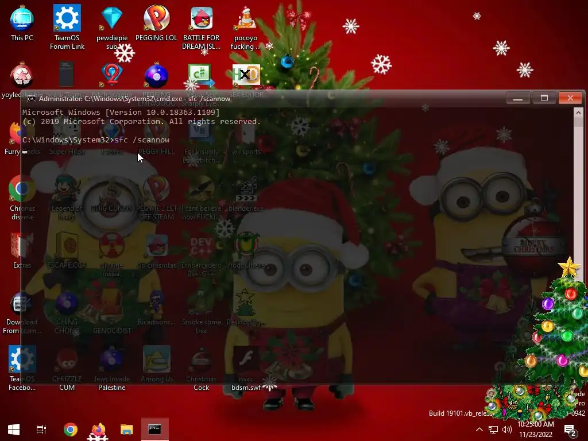This screenshot has width=588, height=441.
Task: Select the HxD hex editor icon
Action: tap(246, 75)
